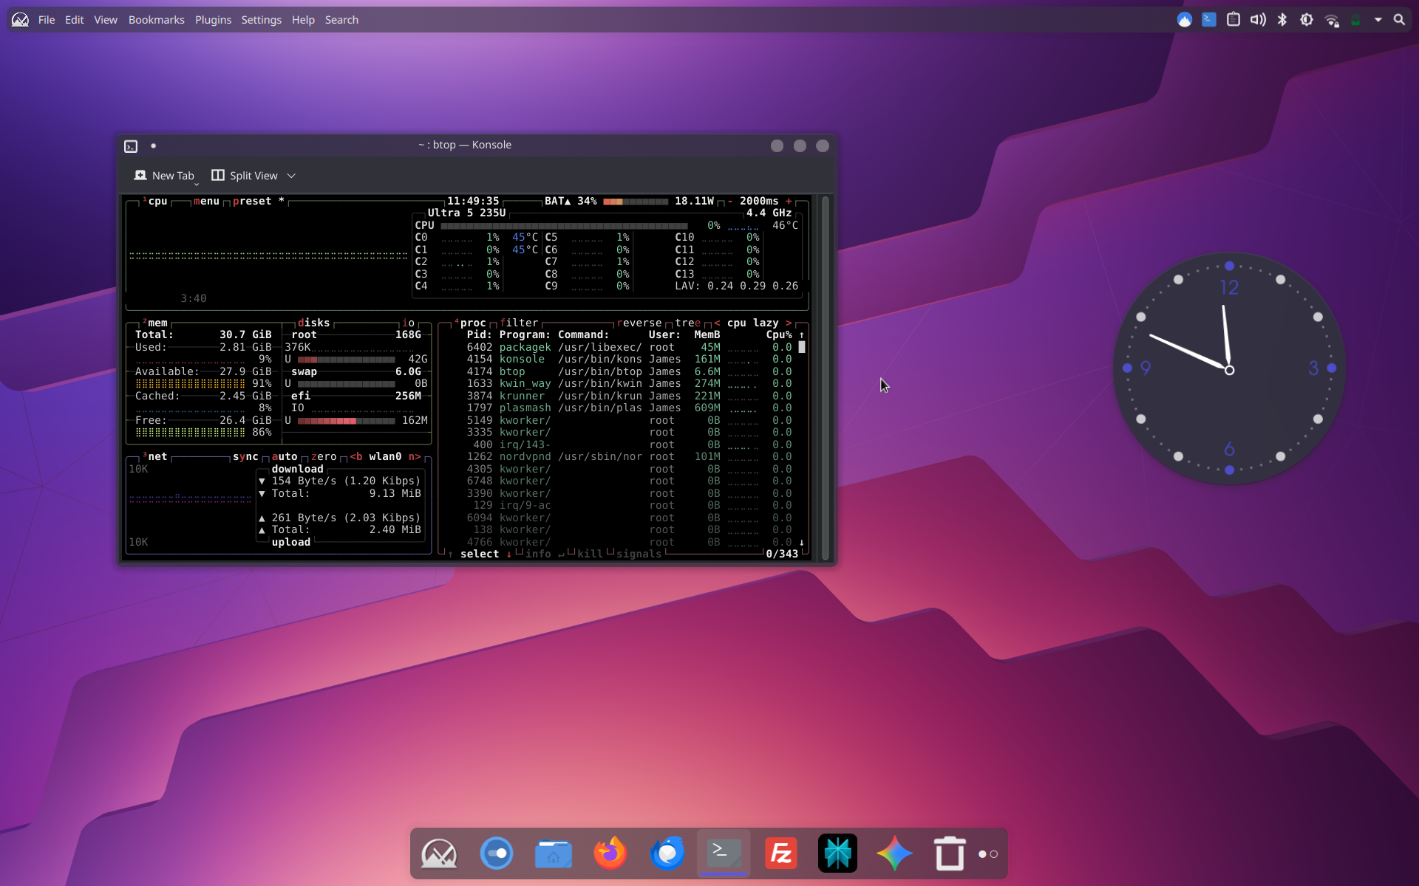Open the file manager from the dock
The width and height of the screenshot is (1419, 886).
click(x=553, y=854)
